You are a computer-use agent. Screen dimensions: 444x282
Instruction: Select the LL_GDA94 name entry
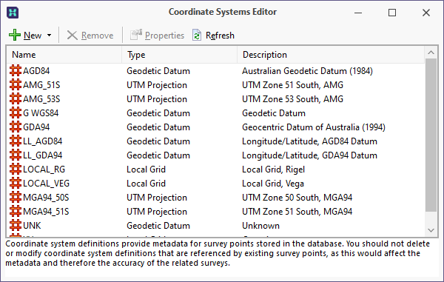pos(42,155)
